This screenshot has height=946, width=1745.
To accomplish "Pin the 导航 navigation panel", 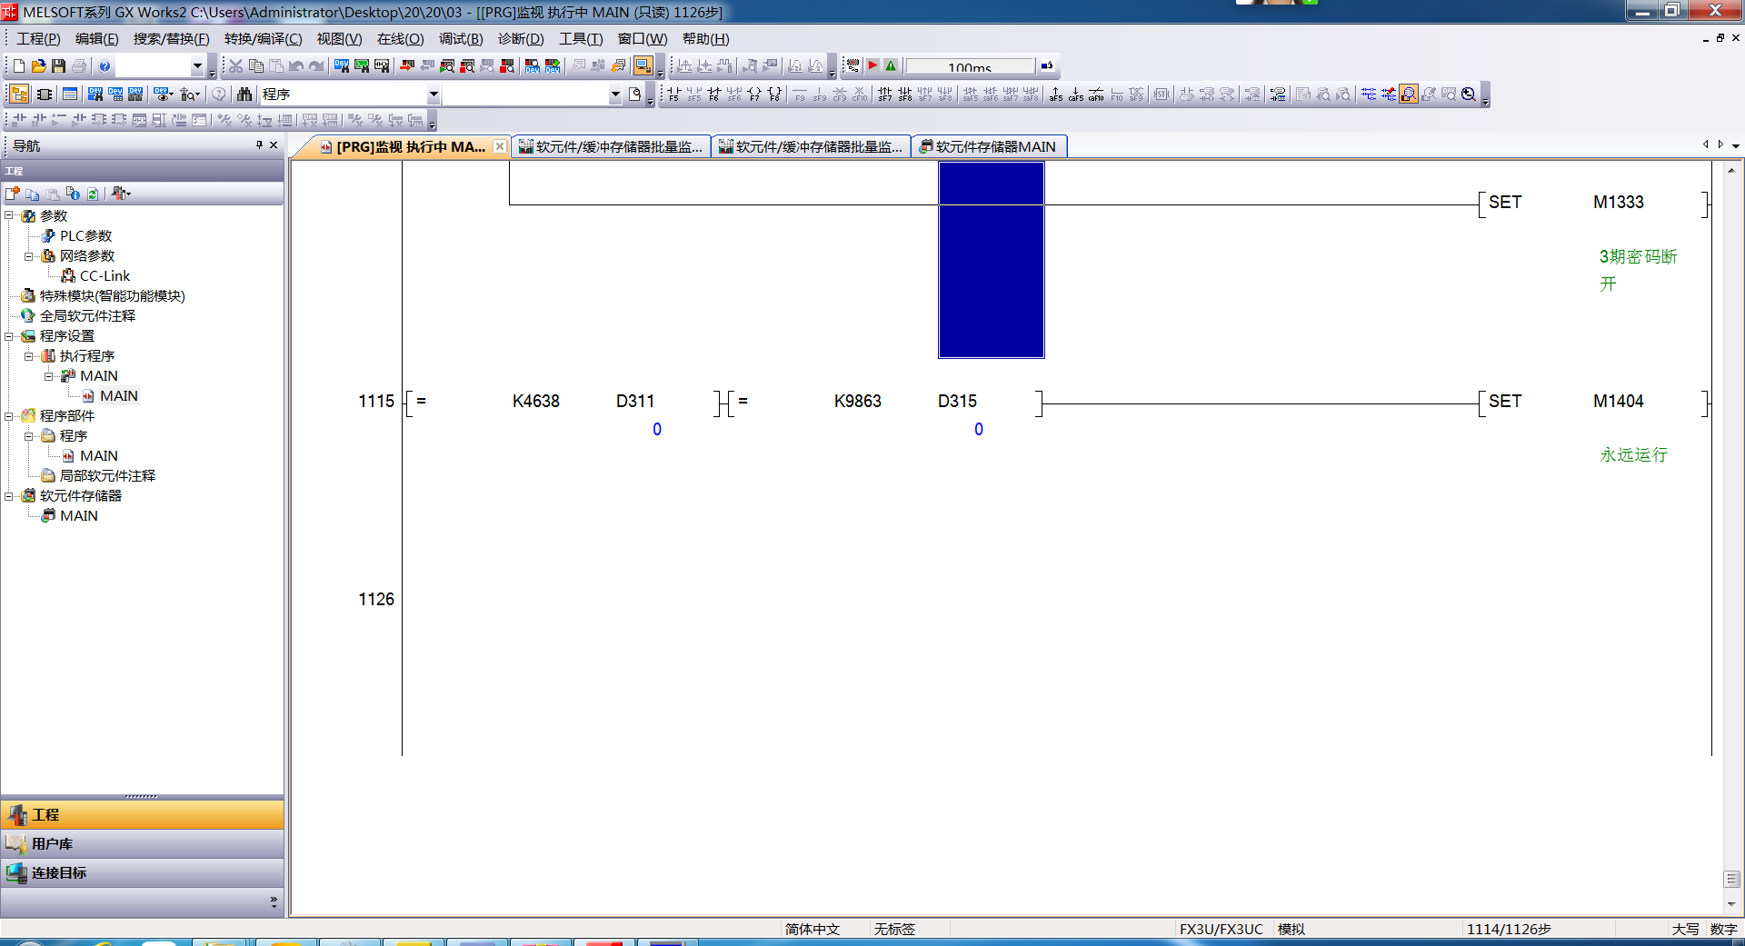I will [x=259, y=145].
